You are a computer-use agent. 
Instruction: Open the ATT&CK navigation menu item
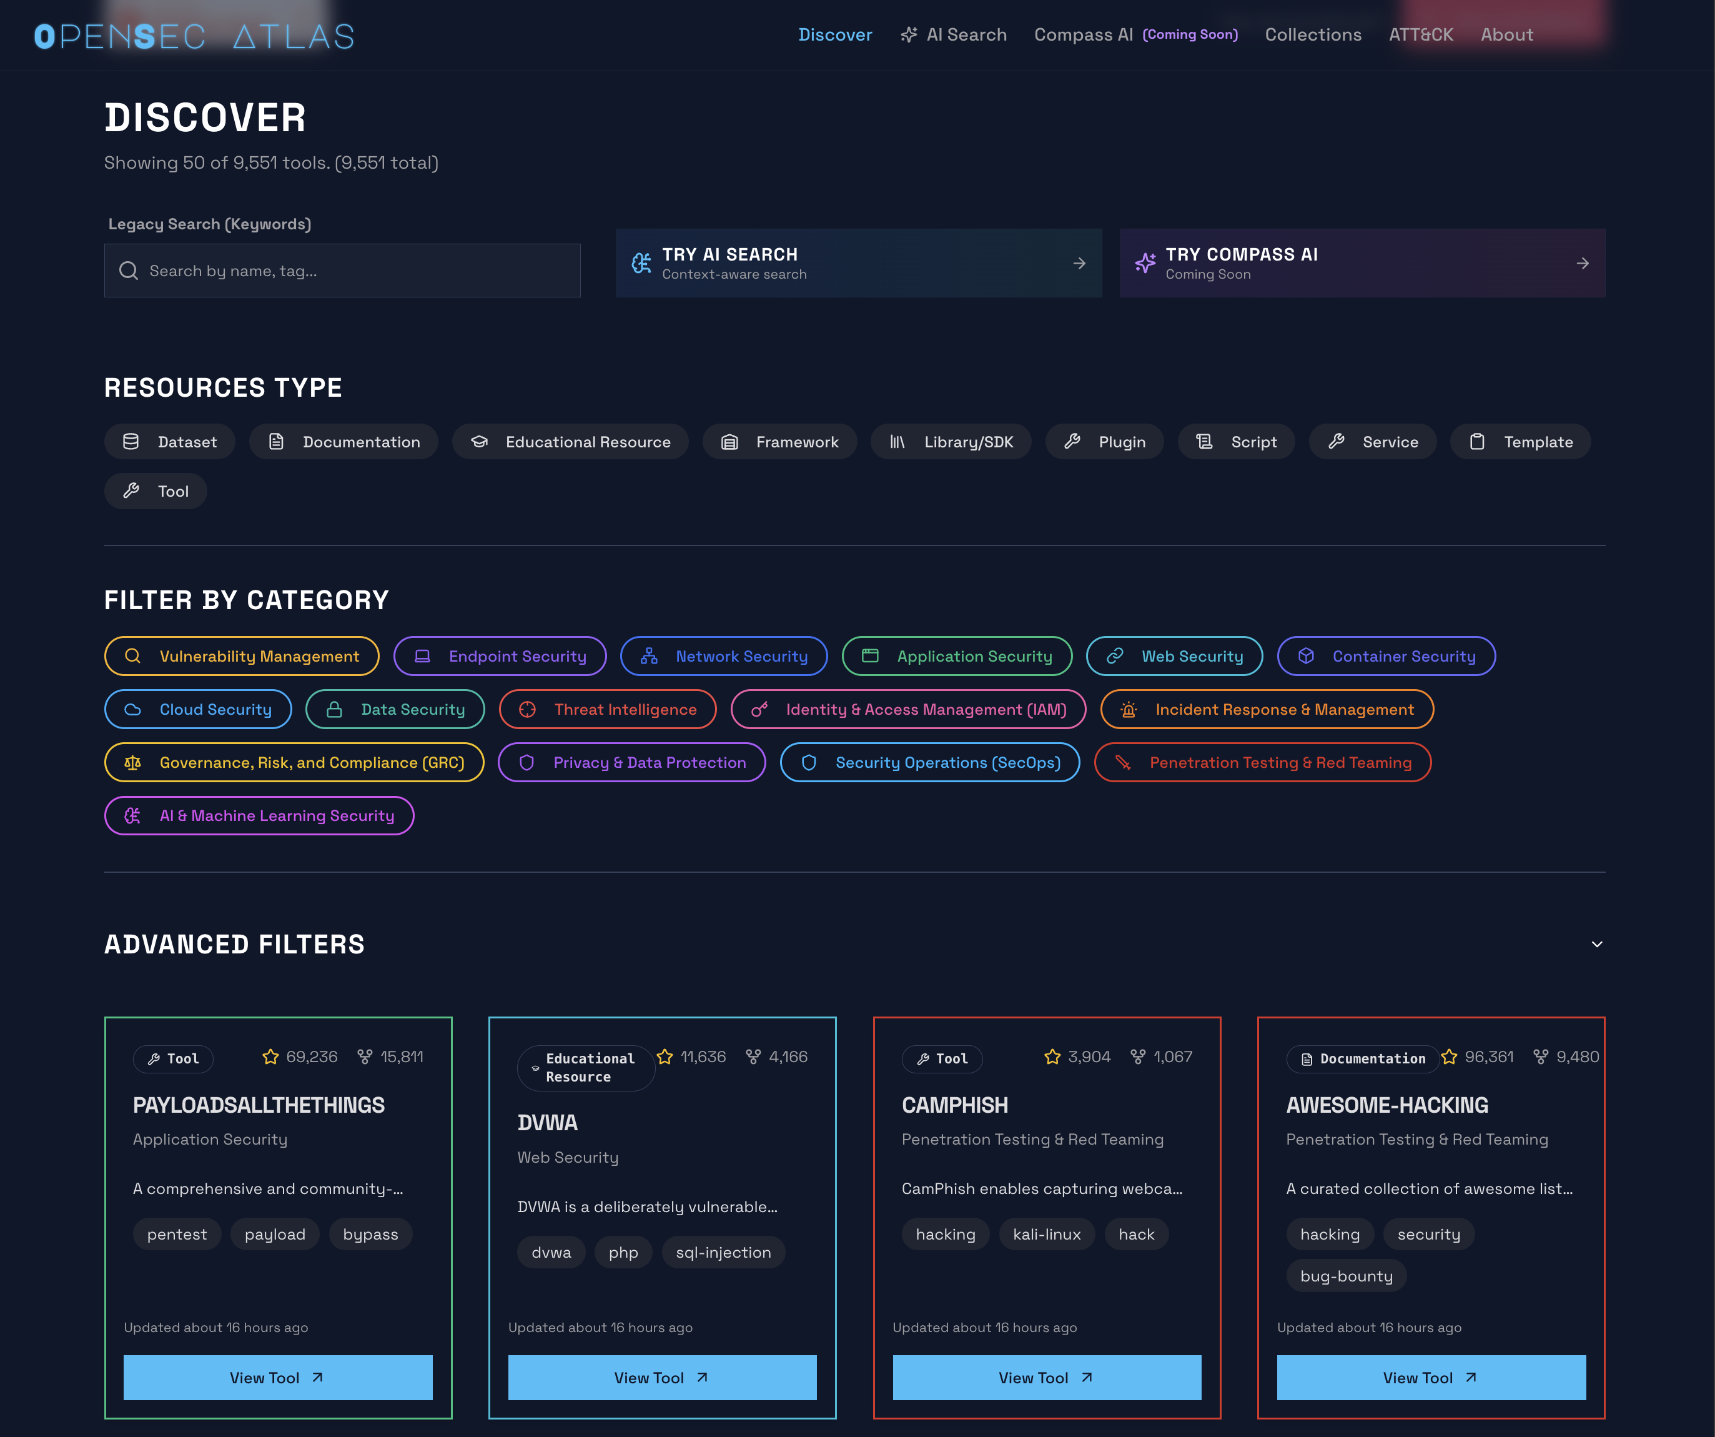[x=1421, y=34]
